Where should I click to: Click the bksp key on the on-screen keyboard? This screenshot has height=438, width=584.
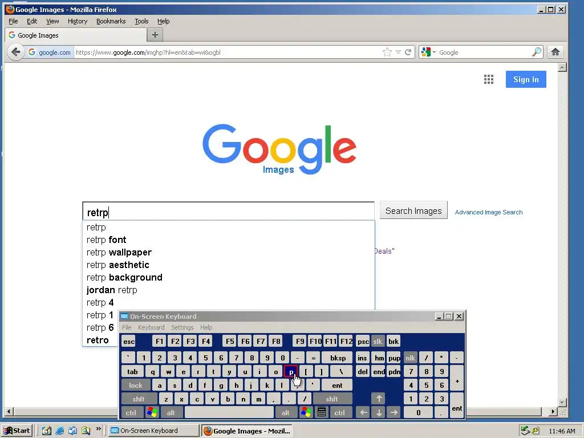point(338,358)
